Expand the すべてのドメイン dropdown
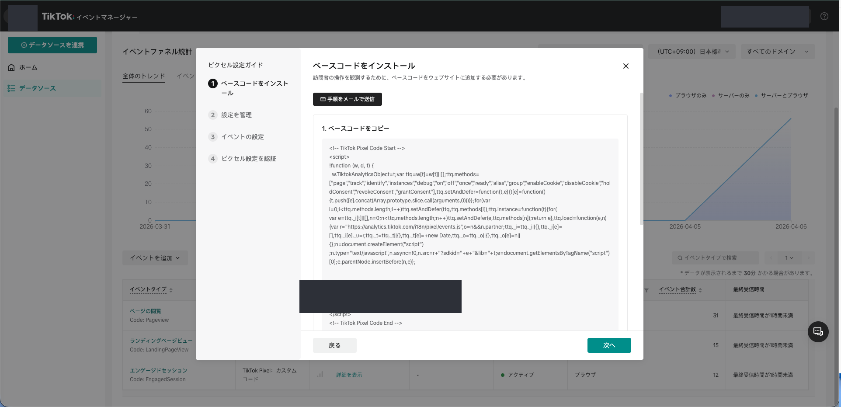 [777, 52]
